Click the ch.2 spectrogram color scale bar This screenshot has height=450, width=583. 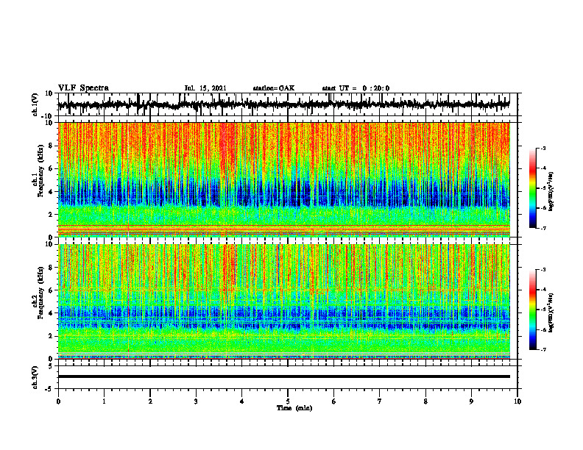pyautogui.click(x=532, y=310)
